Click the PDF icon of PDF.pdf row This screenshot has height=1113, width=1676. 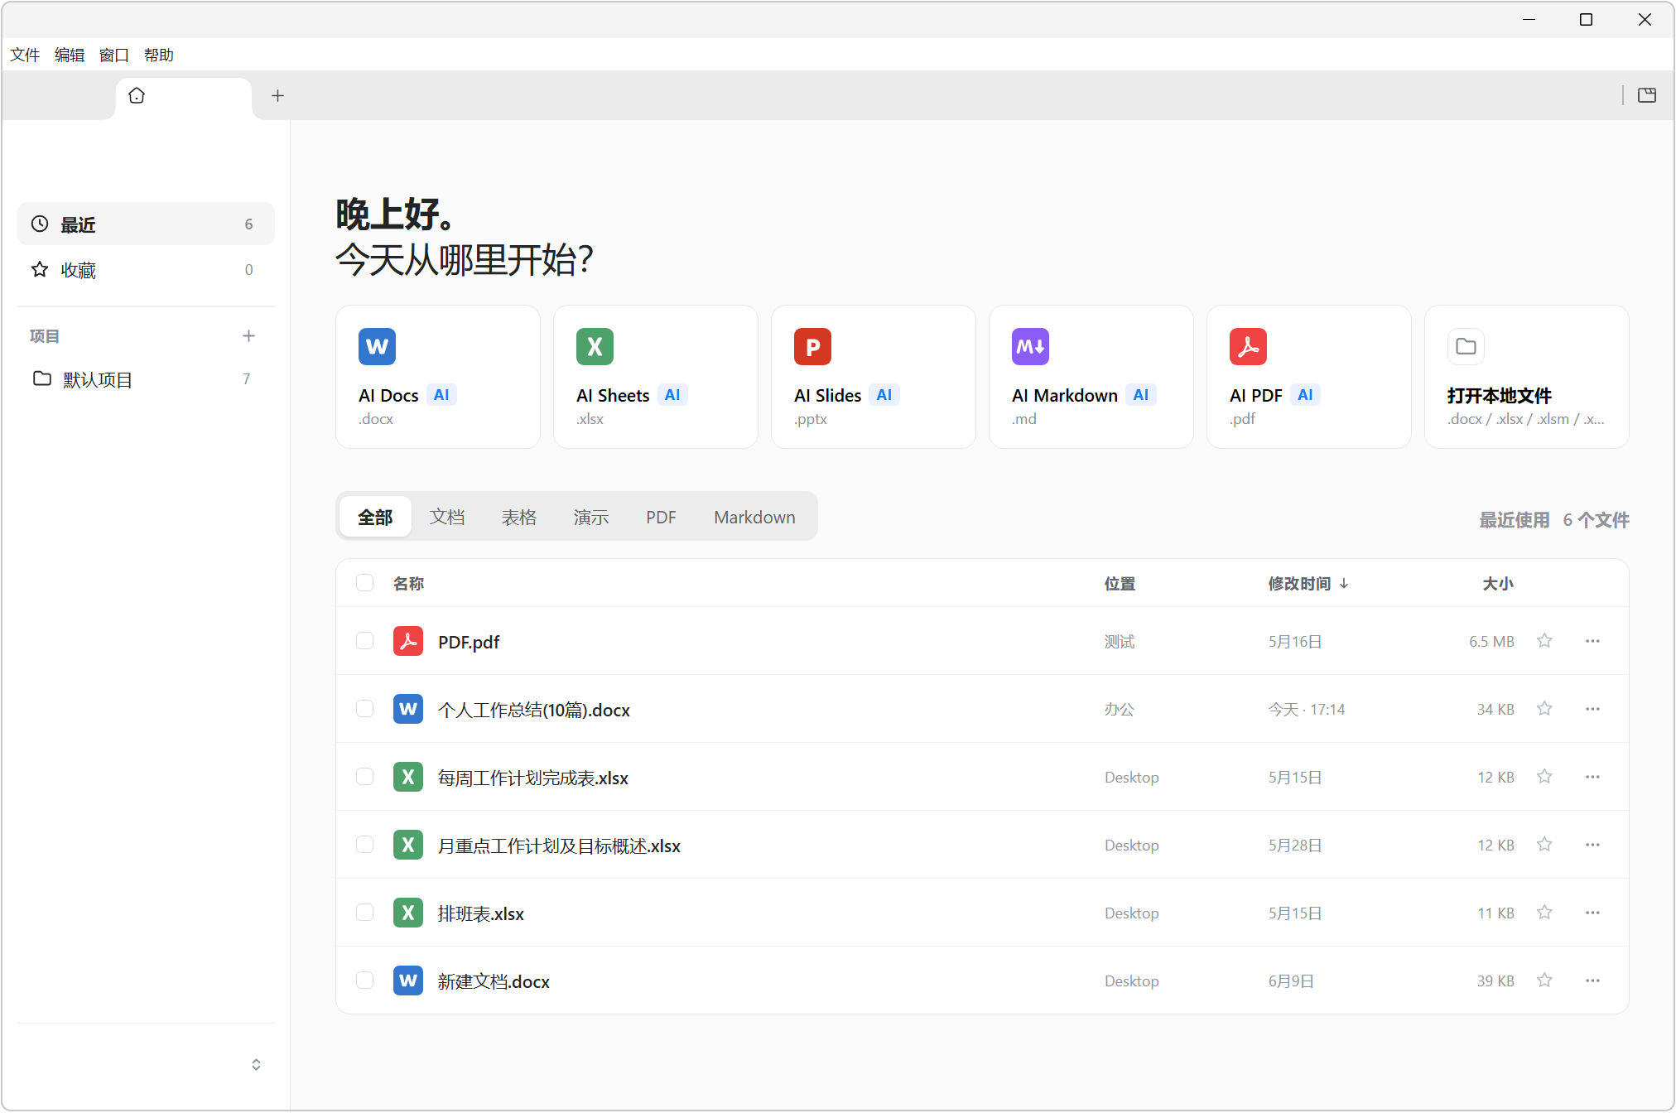coord(408,641)
